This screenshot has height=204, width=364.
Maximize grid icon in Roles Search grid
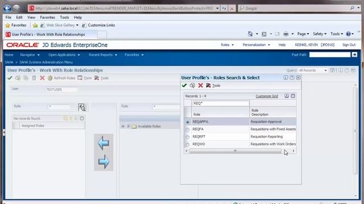(293, 96)
